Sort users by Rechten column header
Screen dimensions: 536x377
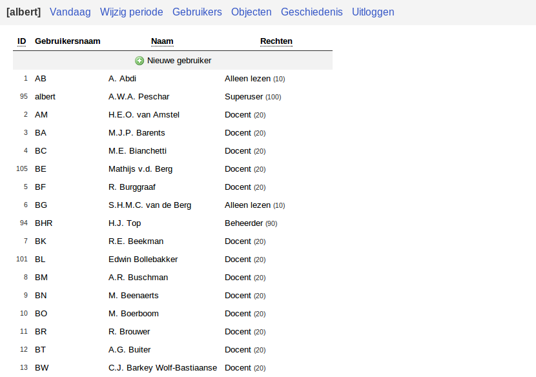(276, 41)
